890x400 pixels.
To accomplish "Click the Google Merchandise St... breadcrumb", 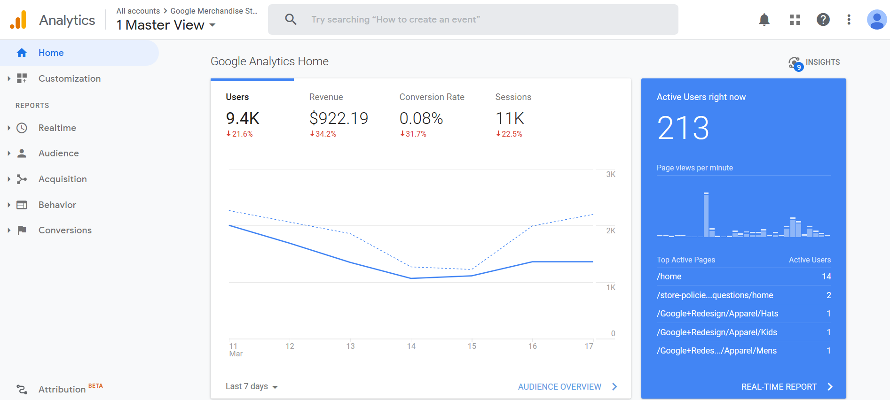I will pyautogui.click(x=214, y=11).
